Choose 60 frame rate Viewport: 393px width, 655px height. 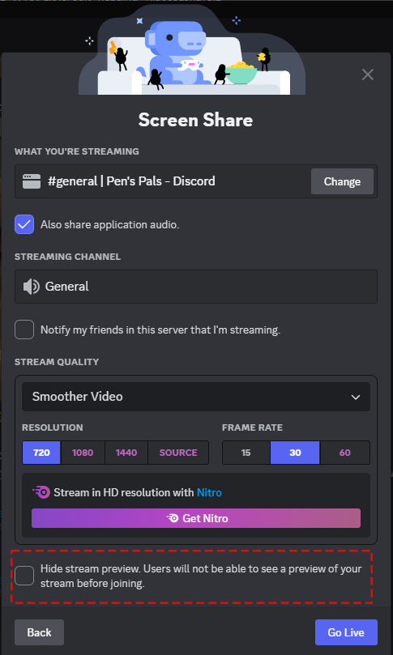[345, 453]
